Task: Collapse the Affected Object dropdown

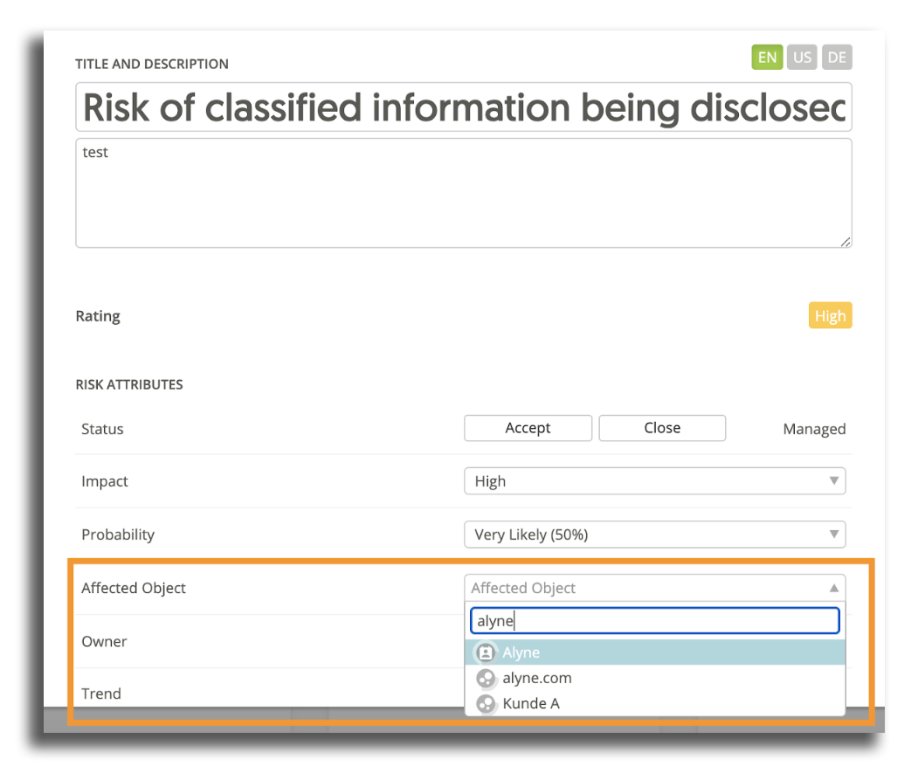Action: coord(655,587)
